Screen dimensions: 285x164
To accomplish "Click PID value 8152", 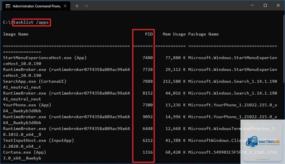I will [147, 93].
